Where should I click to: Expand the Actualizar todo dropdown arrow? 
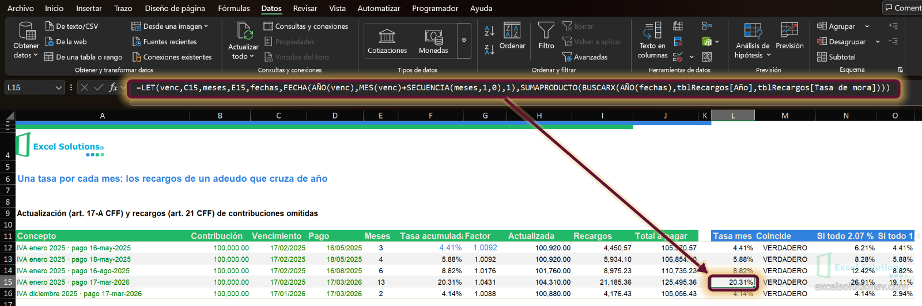pos(252,56)
